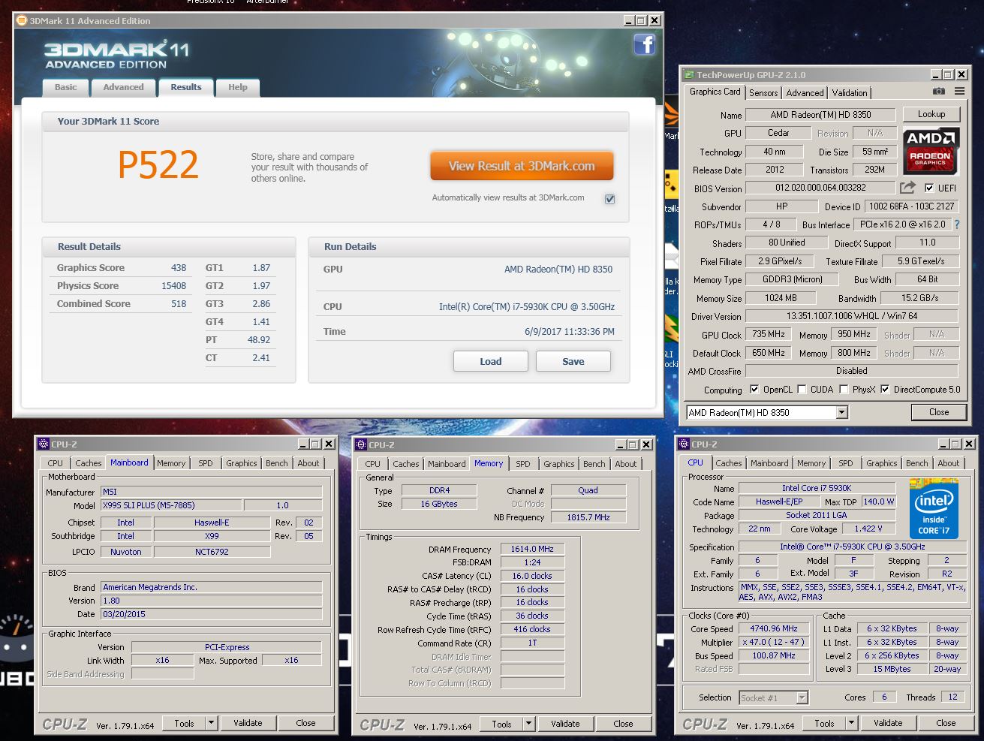Click the CPU-Z CPU window title icon

pos(685,444)
